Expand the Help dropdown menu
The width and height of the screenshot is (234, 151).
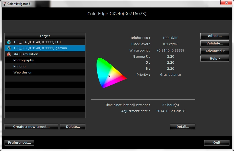pyautogui.click(x=215, y=59)
